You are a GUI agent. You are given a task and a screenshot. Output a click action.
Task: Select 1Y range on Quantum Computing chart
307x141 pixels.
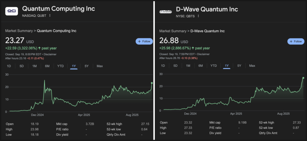pyautogui.click(x=74, y=66)
